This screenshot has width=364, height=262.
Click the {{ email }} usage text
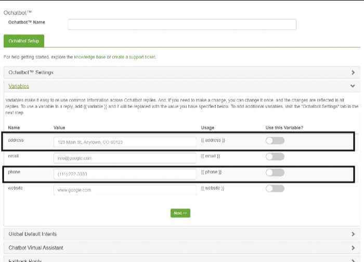(x=210, y=156)
